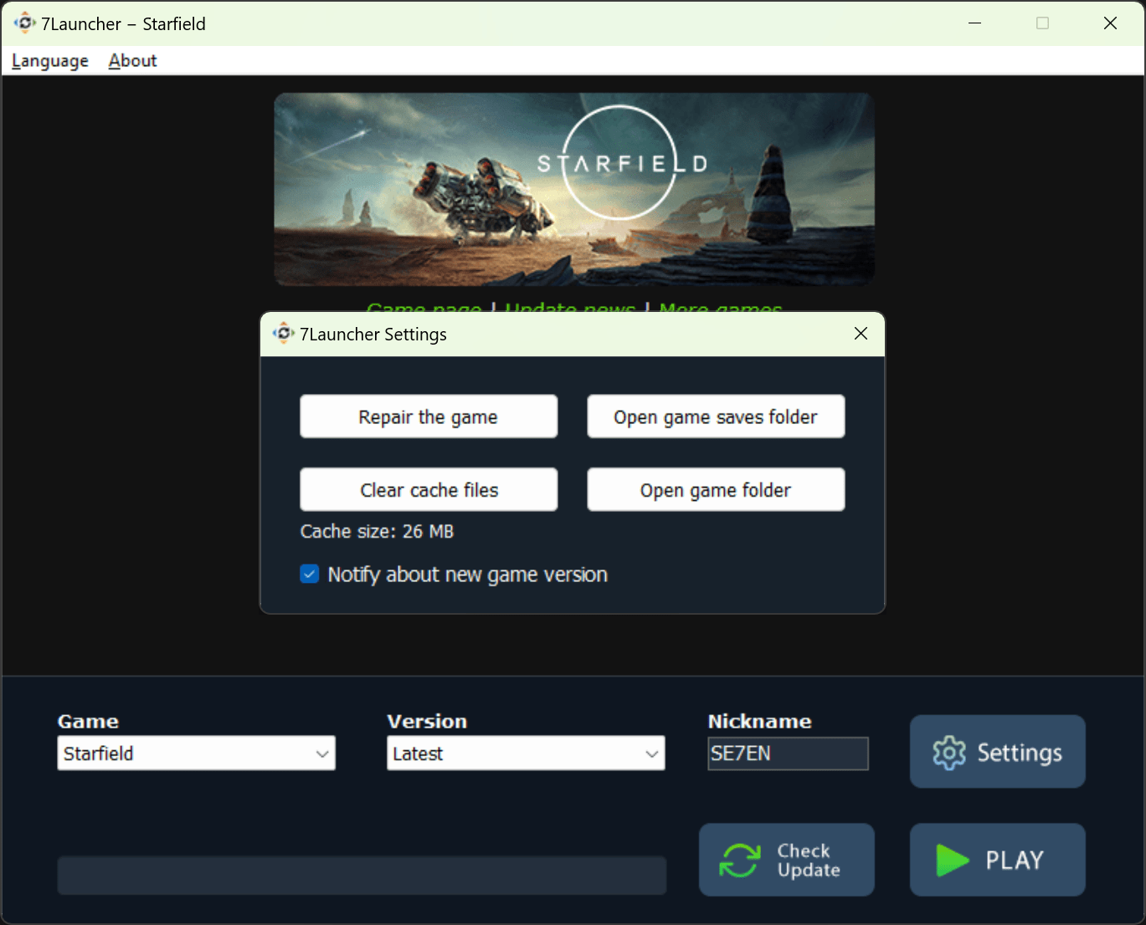Viewport: 1146px width, 925px height.
Task: Click the Notify about new game version label
Action: click(467, 575)
